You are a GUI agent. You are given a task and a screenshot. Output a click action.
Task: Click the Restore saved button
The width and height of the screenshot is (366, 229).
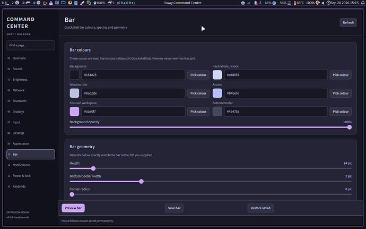(260, 208)
